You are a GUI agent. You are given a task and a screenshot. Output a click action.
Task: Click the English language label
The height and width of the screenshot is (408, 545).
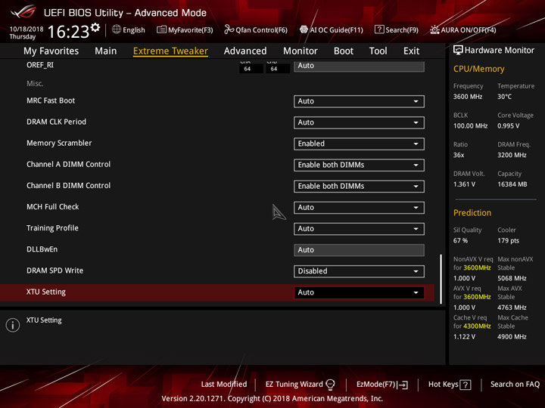[x=134, y=30]
